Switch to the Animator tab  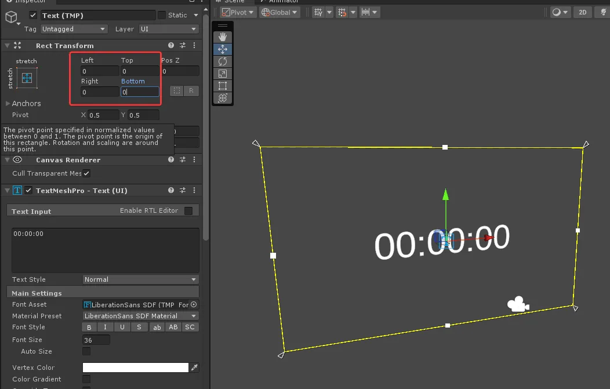click(x=284, y=2)
